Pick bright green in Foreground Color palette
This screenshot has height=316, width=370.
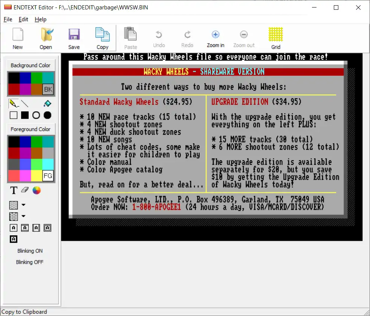coord(37,165)
